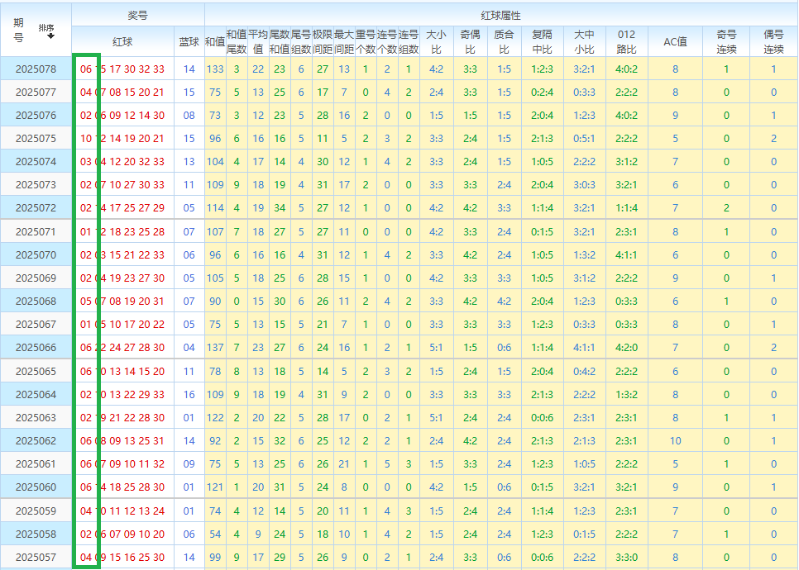Select issue number 2025059

36,511
